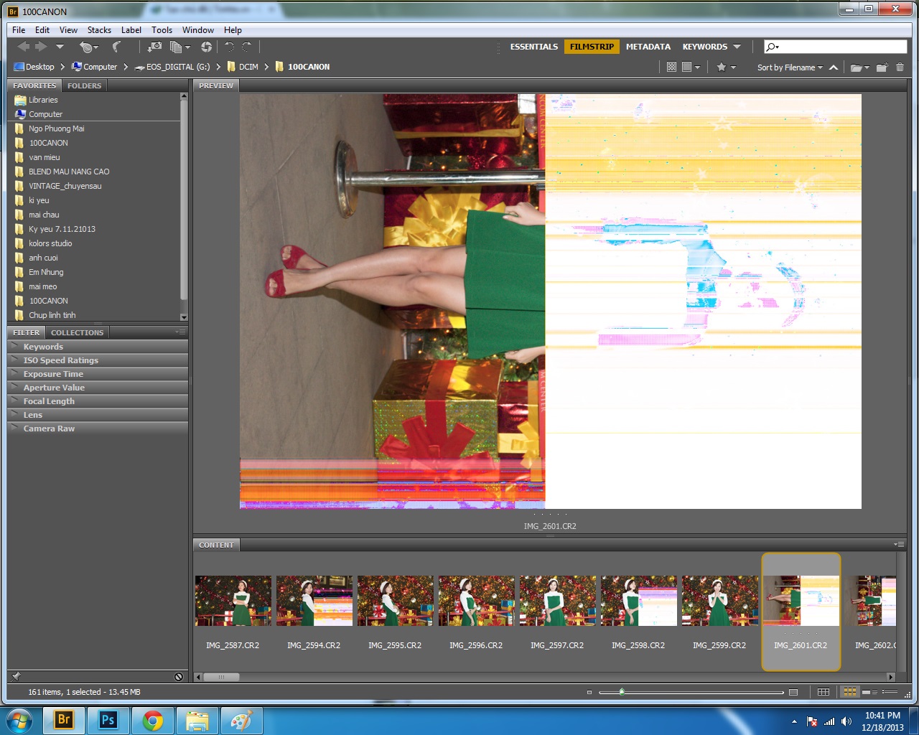Open the Stacks menu
The width and height of the screenshot is (919, 735).
coord(99,30)
